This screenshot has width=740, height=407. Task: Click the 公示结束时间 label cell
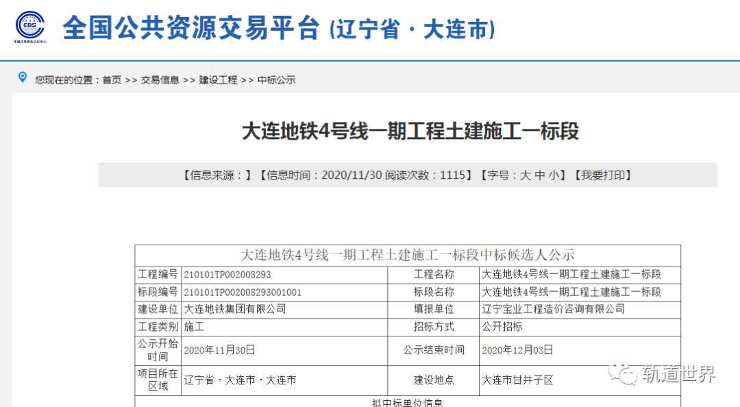pyautogui.click(x=434, y=350)
